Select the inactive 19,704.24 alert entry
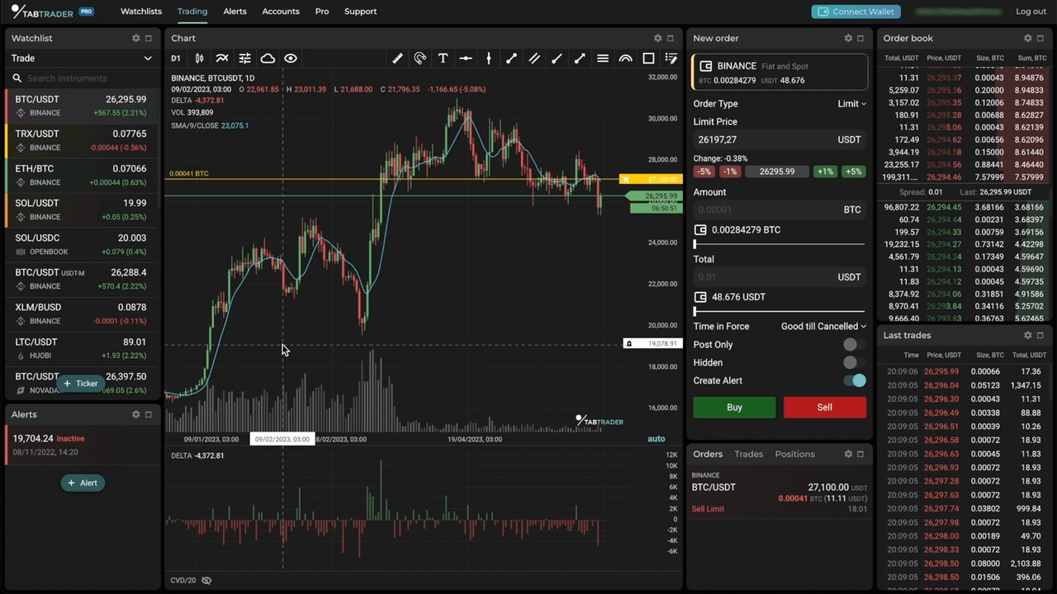The height and width of the screenshot is (594, 1057). click(81, 445)
